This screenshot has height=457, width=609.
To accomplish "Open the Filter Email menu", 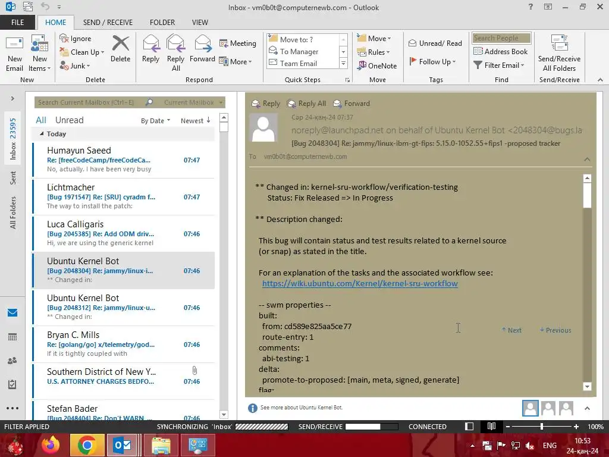I will tap(499, 65).
